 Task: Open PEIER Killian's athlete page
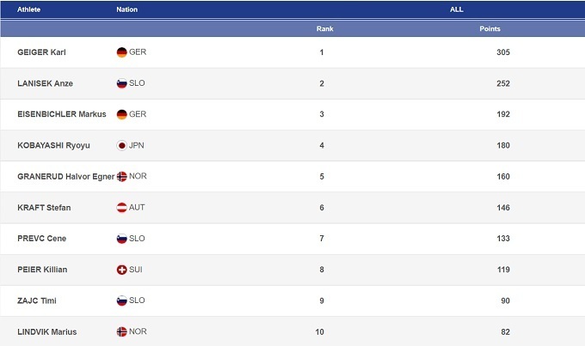(x=42, y=270)
